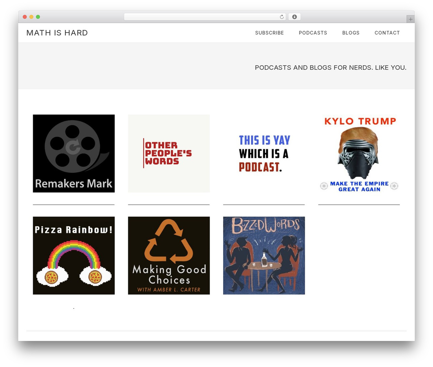The height and width of the screenshot is (367, 433).
Task: Open the Podcasts menu item
Action: click(313, 33)
